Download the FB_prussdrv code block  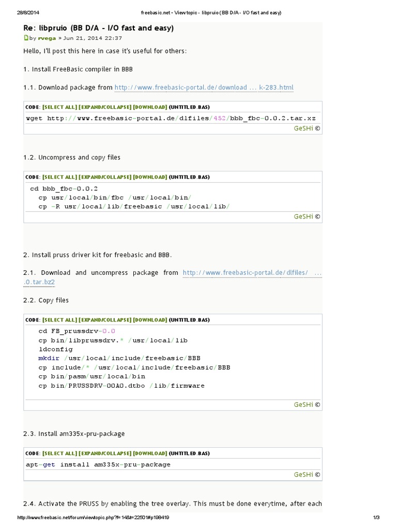tap(150, 320)
